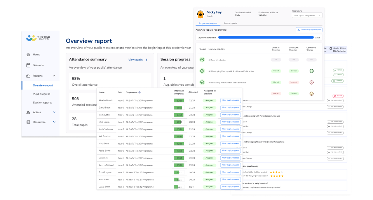The image size is (373, 200).
Task: Collapse the Reports menu chevron
Action: pos(54,76)
